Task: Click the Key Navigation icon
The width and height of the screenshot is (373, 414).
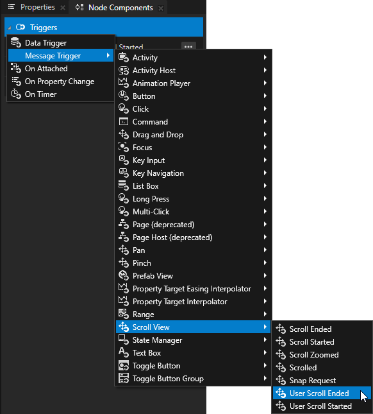Action: 123,173
